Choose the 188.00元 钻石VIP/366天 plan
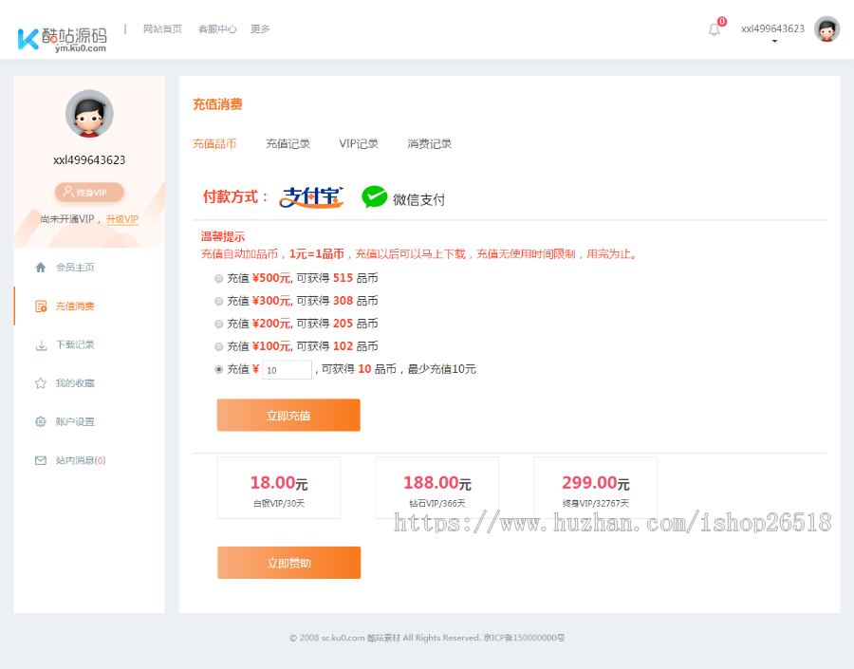 click(x=437, y=488)
